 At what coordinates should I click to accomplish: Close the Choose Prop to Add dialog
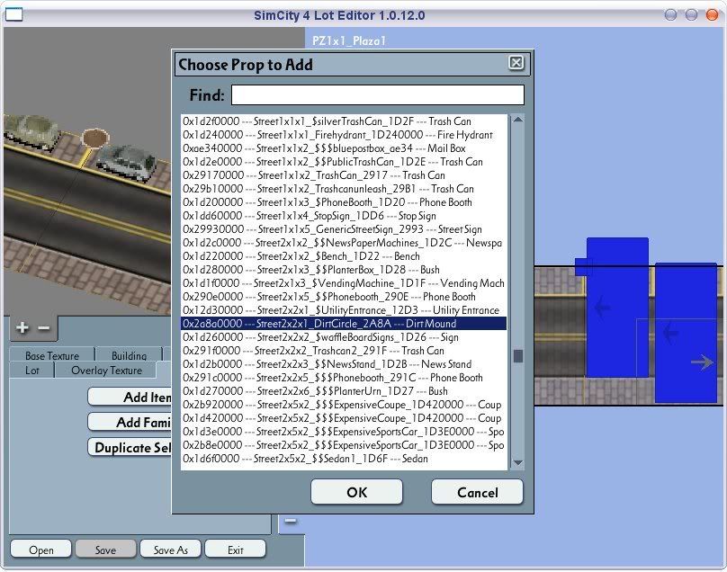516,63
